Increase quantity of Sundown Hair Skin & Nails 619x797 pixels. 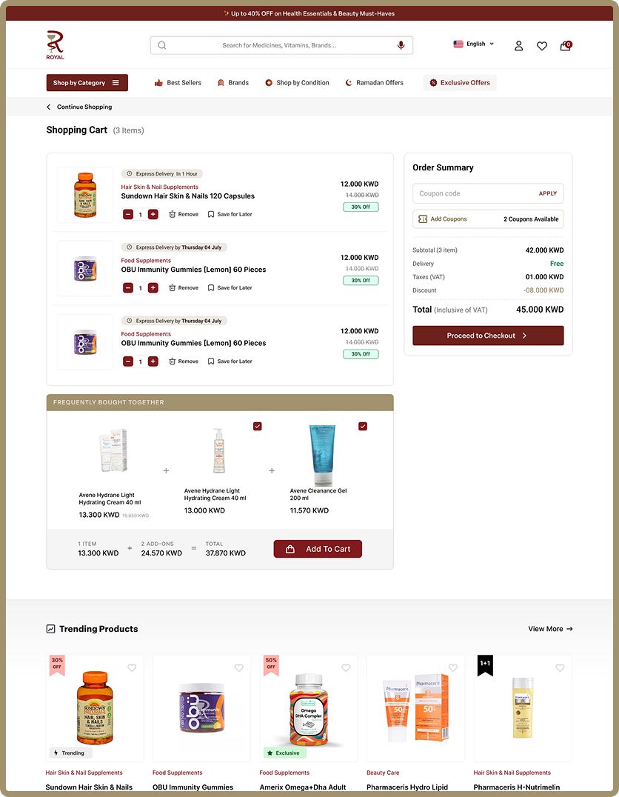153,215
